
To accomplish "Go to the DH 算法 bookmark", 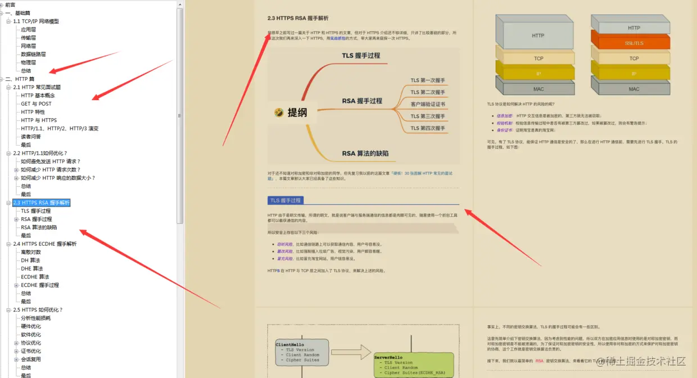I will [x=30, y=260].
